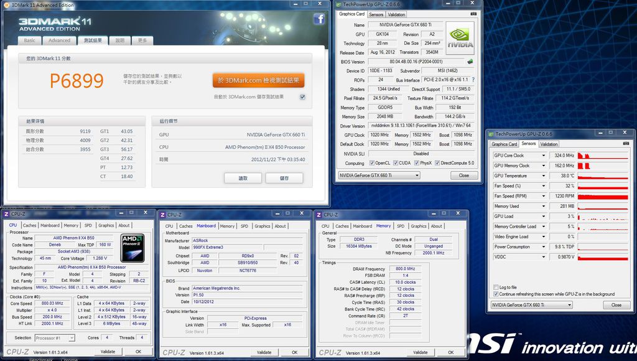Open the More (更多) tab in 3DMark 11
637x361 pixels.
pos(142,40)
